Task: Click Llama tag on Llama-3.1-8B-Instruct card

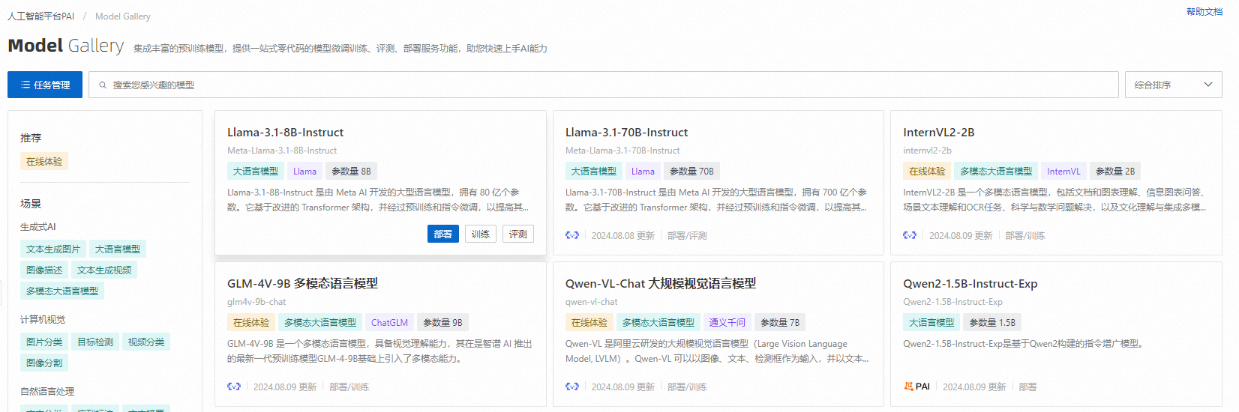Action: click(x=305, y=172)
